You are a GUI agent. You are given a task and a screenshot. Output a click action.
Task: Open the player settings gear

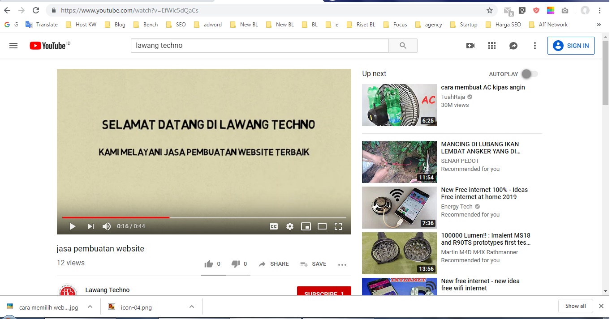click(x=290, y=226)
